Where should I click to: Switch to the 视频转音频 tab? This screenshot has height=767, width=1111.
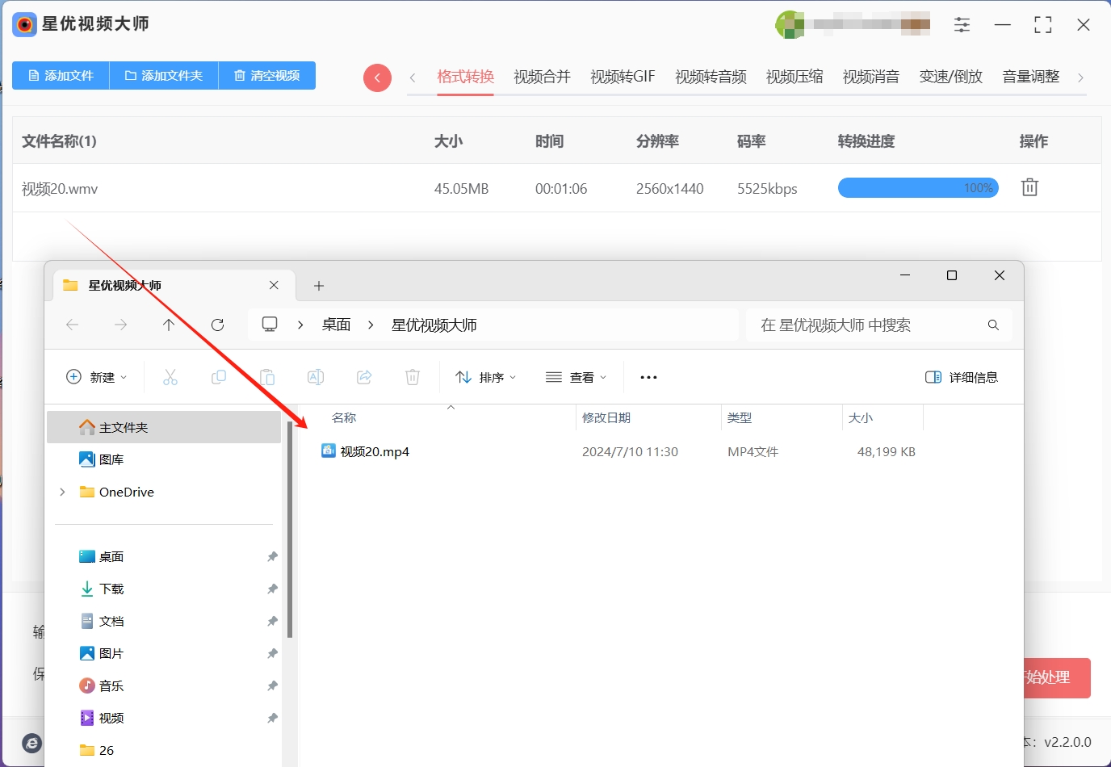tap(711, 77)
